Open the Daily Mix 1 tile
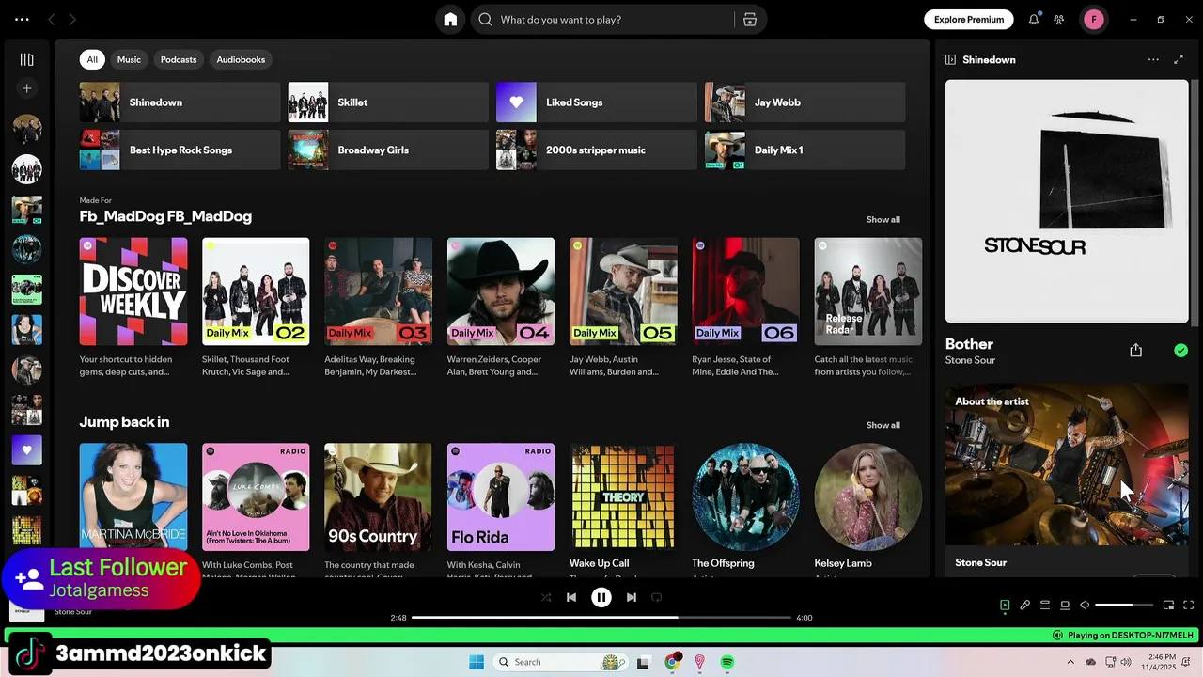Image resolution: width=1203 pixels, height=677 pixels. point(805,150)
